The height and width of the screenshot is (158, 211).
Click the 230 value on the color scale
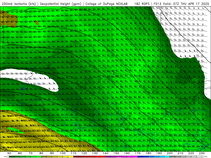tap(202, 153)
